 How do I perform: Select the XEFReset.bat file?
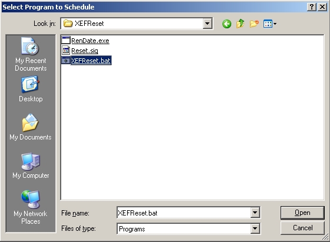(x=91, y=61)
